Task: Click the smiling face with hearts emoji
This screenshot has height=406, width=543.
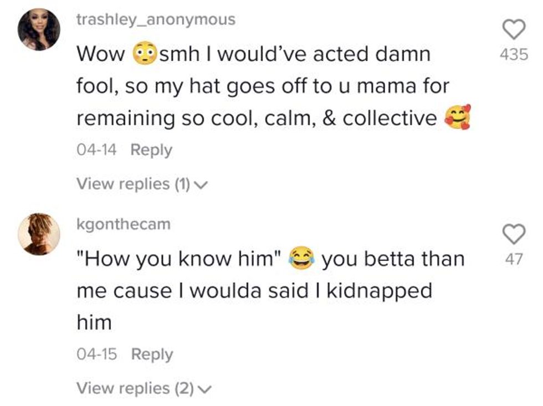Action: 457,117
